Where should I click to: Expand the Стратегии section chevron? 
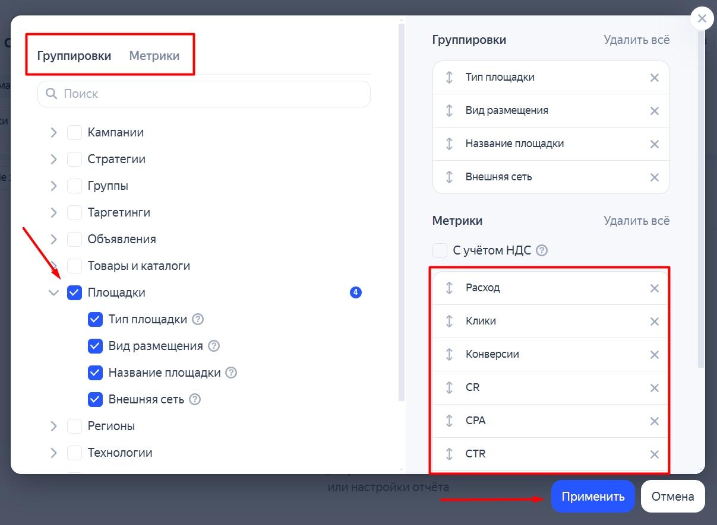[54, 159]
